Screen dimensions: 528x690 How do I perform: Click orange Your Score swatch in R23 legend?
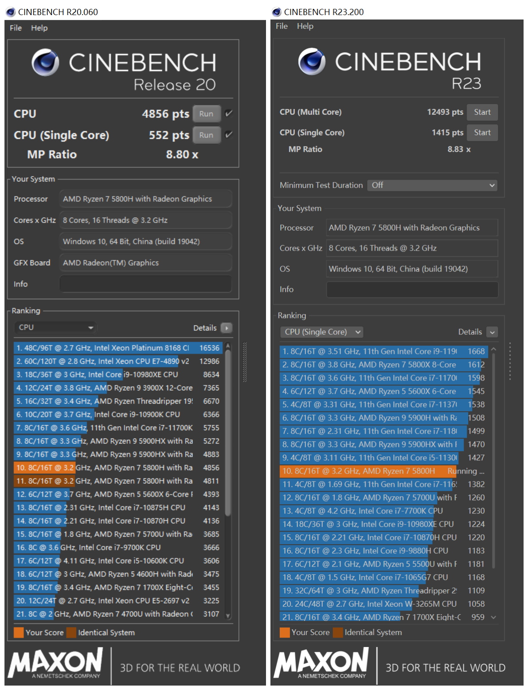[285, 632]
